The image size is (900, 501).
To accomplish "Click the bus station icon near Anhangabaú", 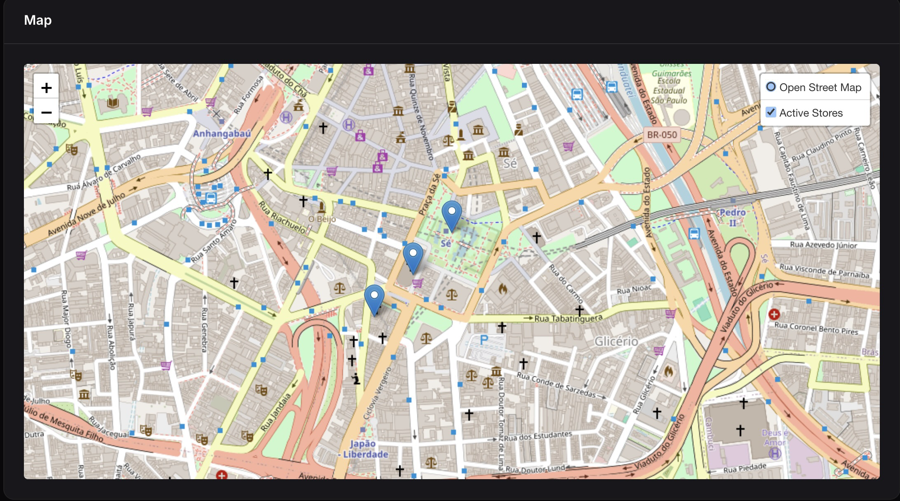I will point(211,198).
